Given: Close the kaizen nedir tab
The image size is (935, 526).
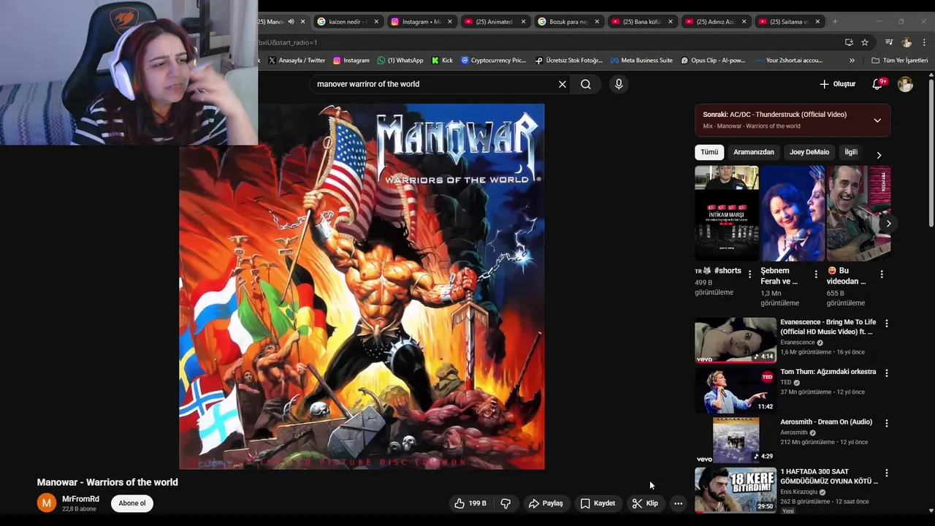Looking at the screenshot, I should (376, 22).
